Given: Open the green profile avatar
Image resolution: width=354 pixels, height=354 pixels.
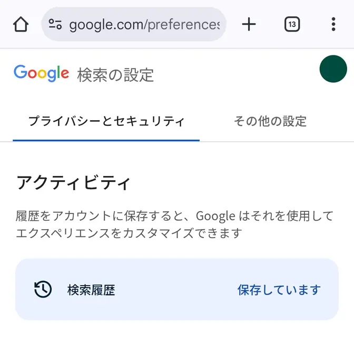Looking at the screenshot, I should (x=333, y=69).
